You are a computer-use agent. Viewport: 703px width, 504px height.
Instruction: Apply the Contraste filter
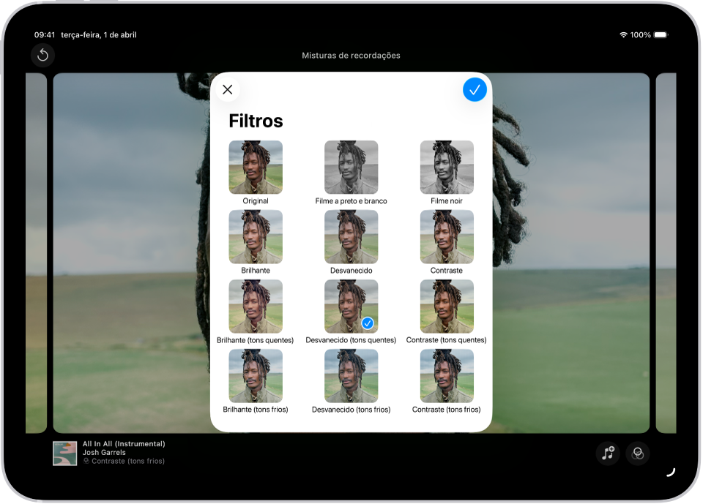[x=447, y=236]
